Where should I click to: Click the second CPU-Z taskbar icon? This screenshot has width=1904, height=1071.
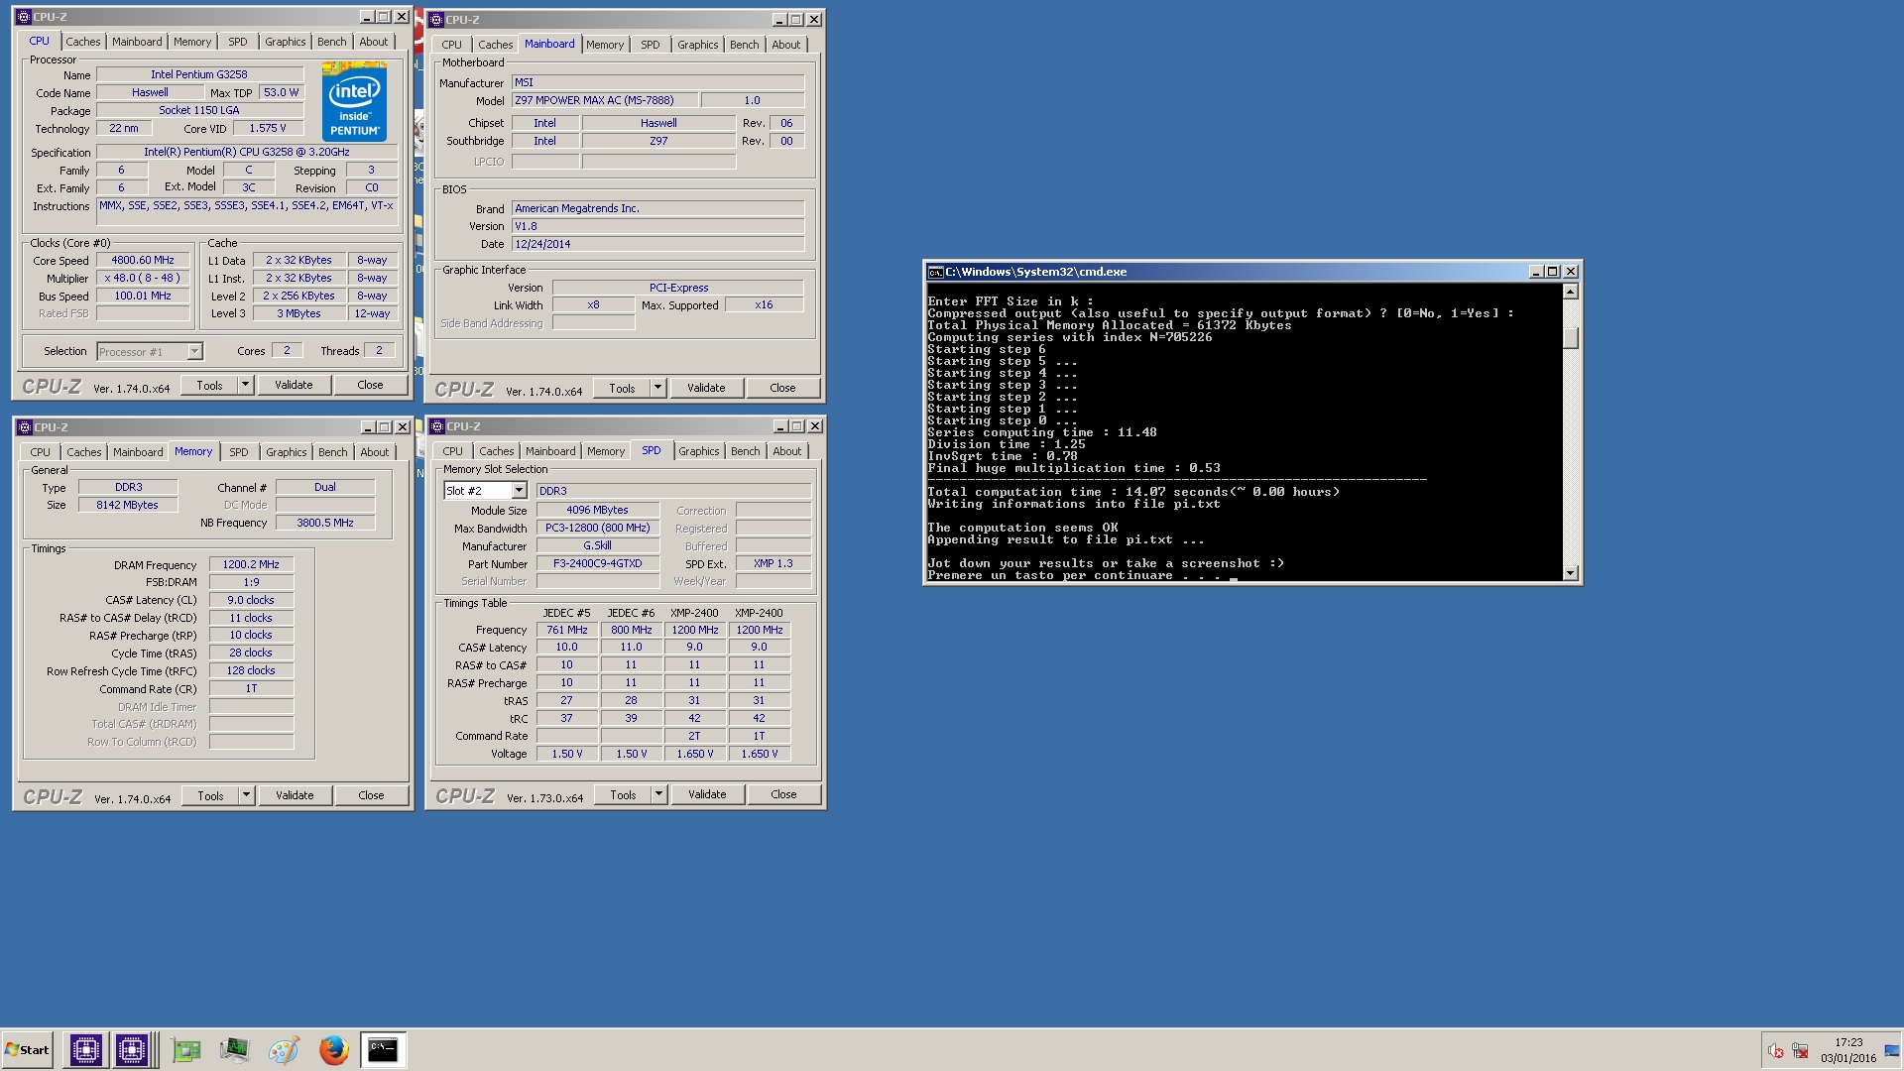(132, 1049)
